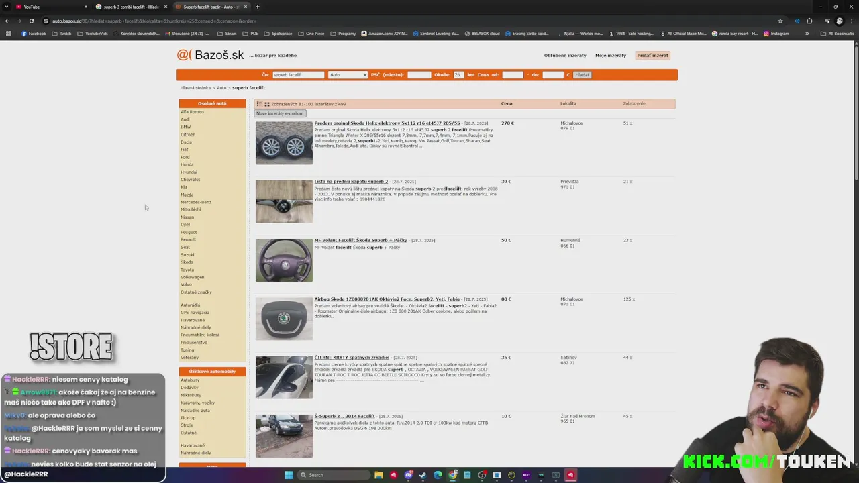
Task: Open the All Bookmarks folder
Action: (838, 34)
